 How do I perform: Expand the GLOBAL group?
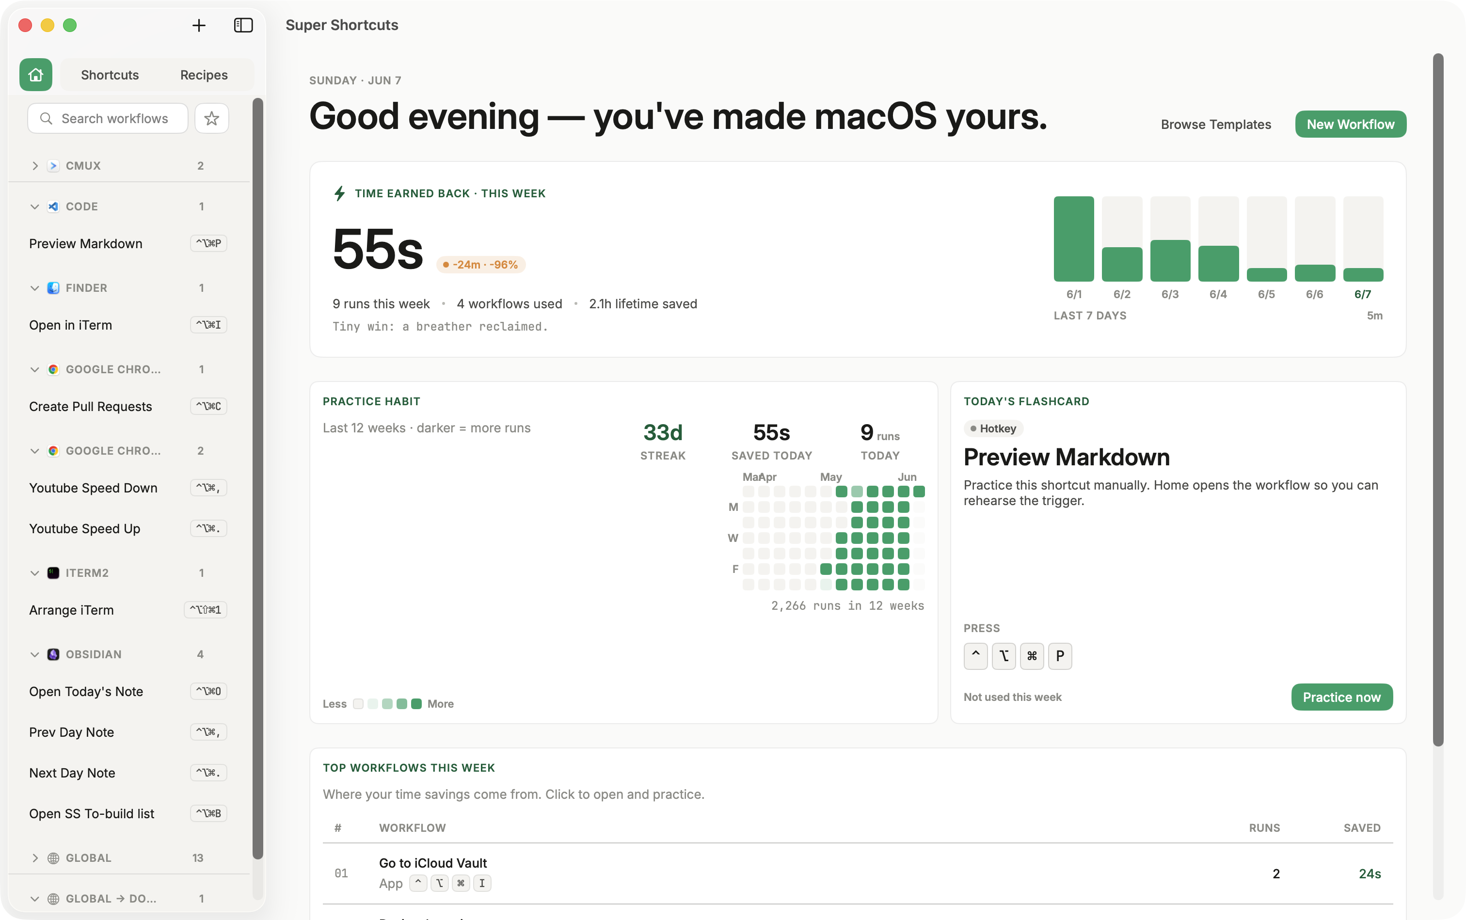coord(35,857)
